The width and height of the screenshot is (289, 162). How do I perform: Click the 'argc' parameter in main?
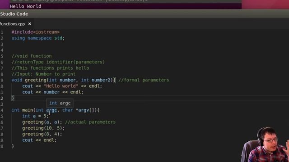51,110
